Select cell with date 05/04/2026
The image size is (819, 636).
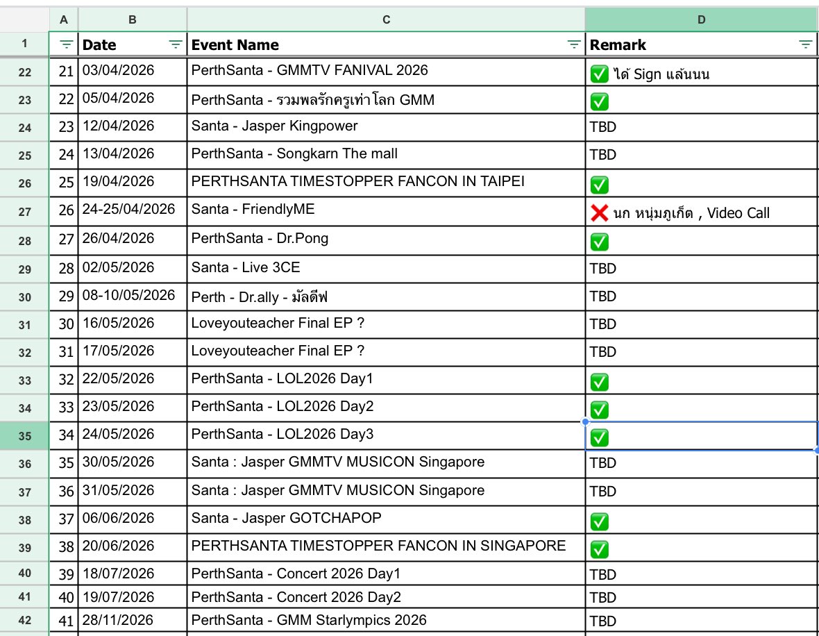pos(133,99)
